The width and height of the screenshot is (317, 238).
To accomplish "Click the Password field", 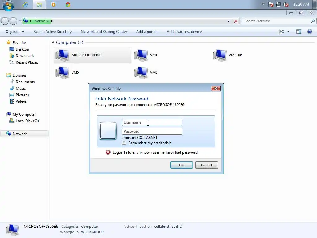I will tap(152, 131).
